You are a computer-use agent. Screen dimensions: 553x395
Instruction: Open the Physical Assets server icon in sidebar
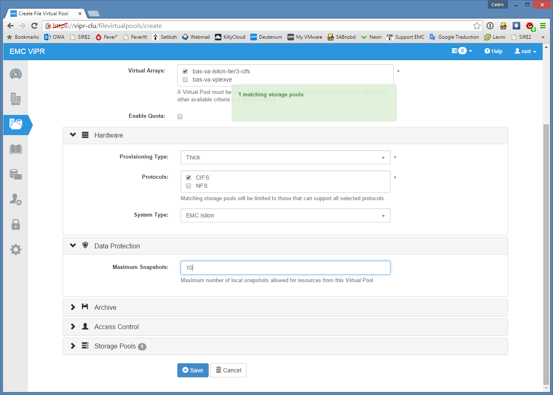pyautogui.click(x=16, y=99)
